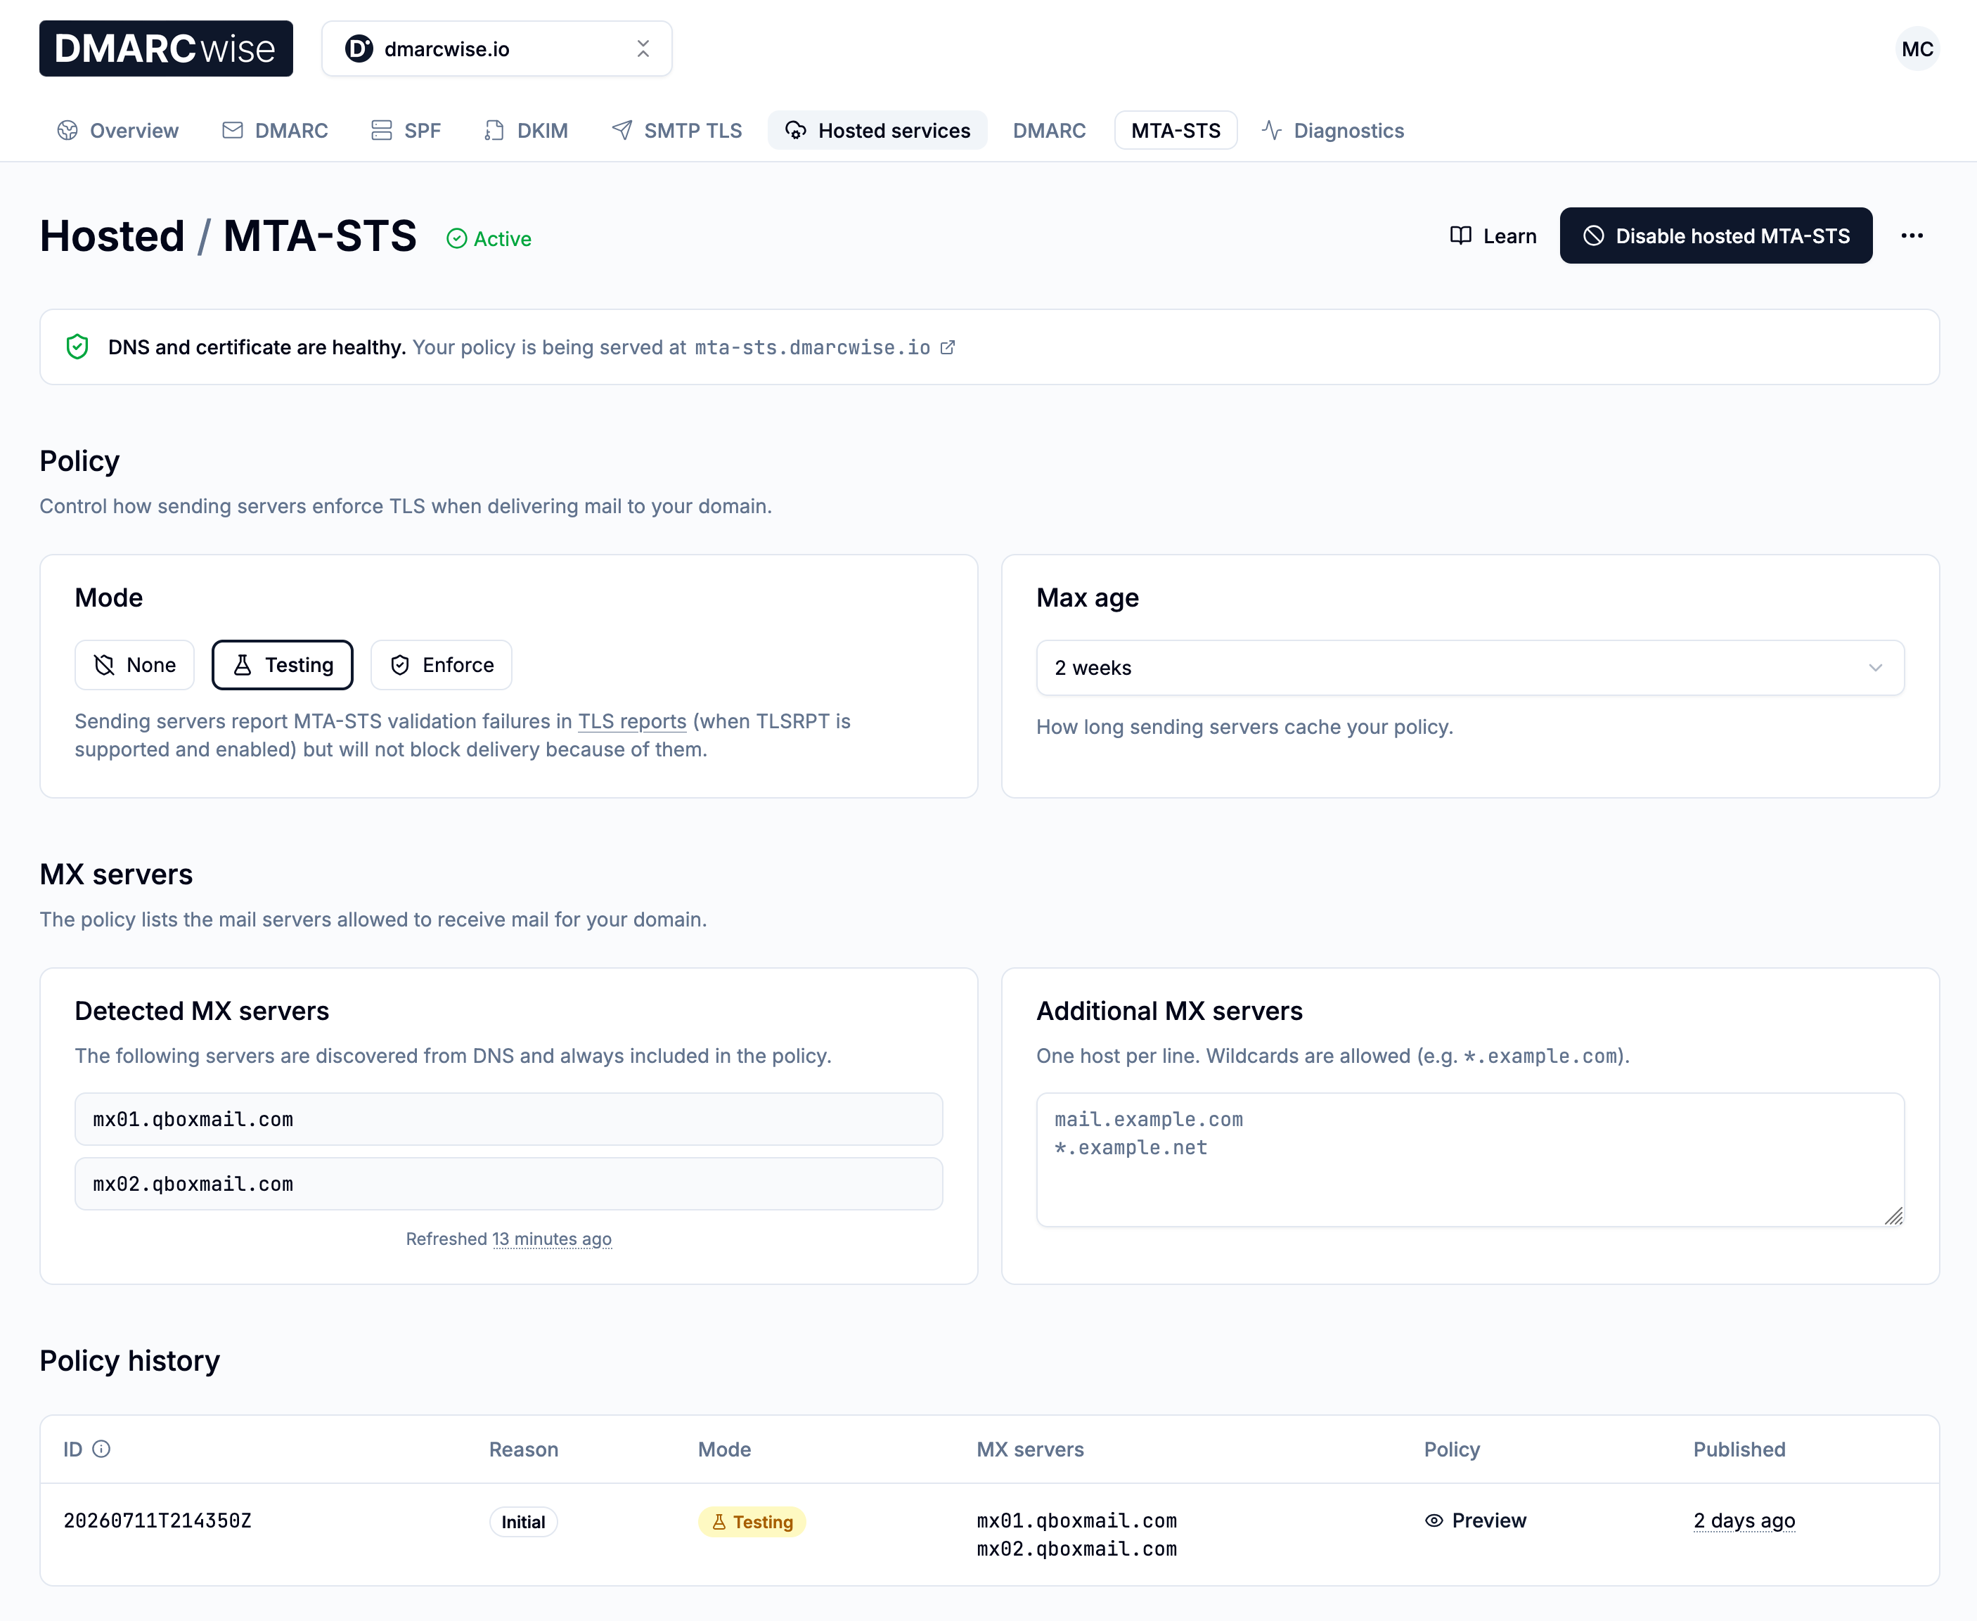The image size is (1977, 1621).
Task: Go to the Overview tab
Action: tap(117, 131)
